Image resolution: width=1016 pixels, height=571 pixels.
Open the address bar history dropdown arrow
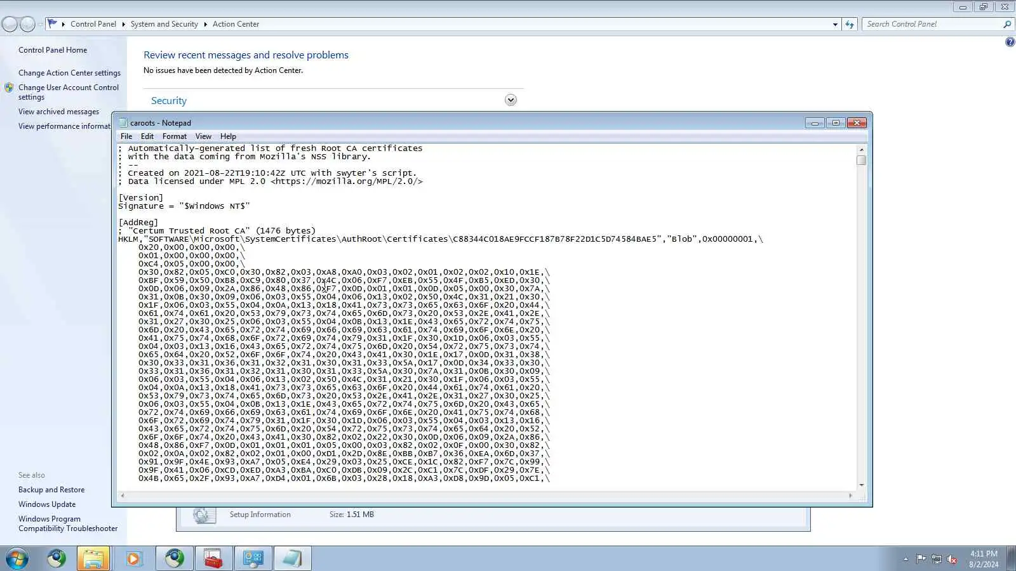pyautogui.click(x=835, y=24)
